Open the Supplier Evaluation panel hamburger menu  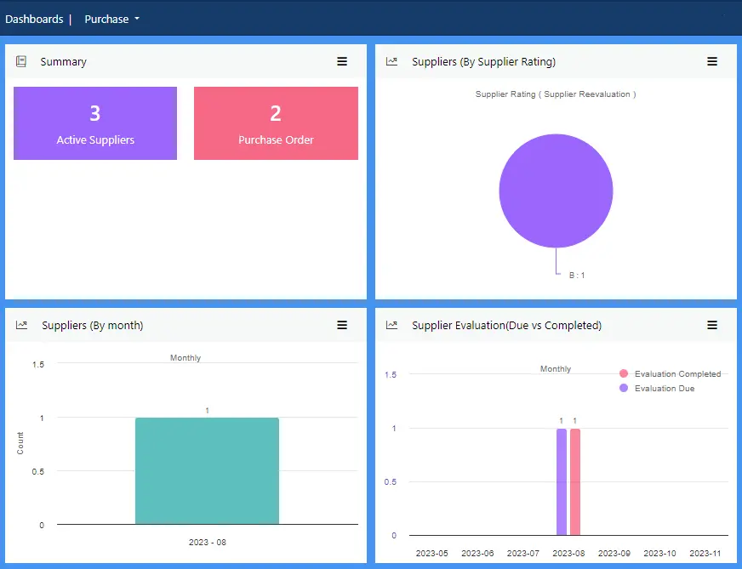712,325
